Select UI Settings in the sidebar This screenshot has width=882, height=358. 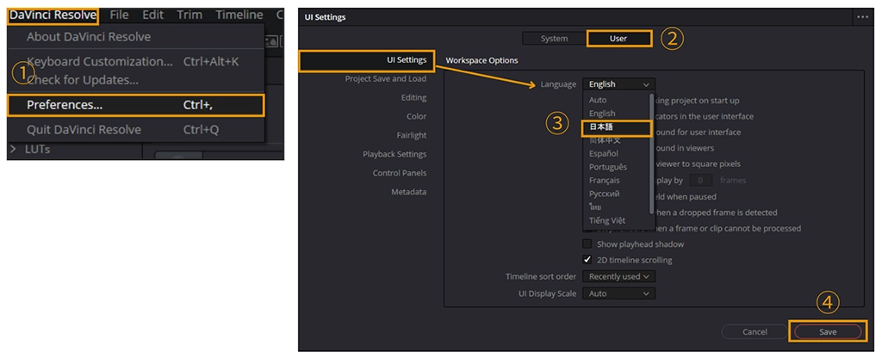[x=367, y=60]
